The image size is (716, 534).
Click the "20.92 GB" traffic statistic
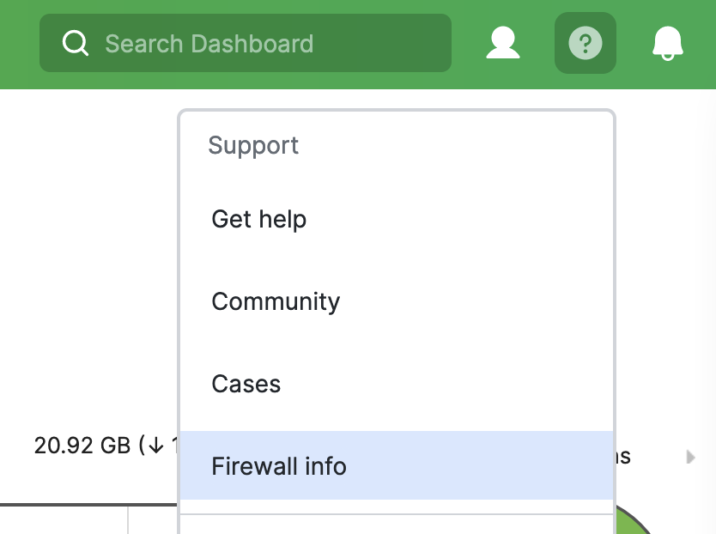[x=83, y=445]
